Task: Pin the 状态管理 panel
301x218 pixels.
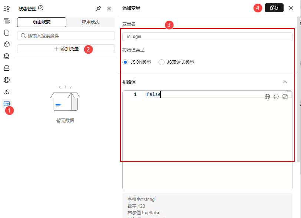Action: click(x=98, y=9)
